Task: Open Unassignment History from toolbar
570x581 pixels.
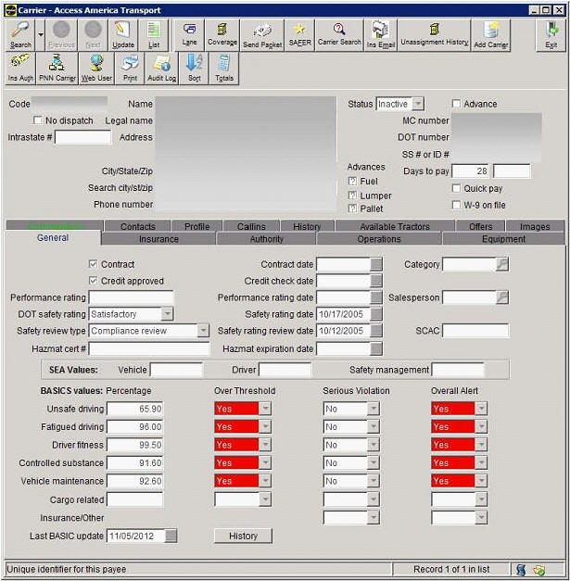Action: click(435, 34)
